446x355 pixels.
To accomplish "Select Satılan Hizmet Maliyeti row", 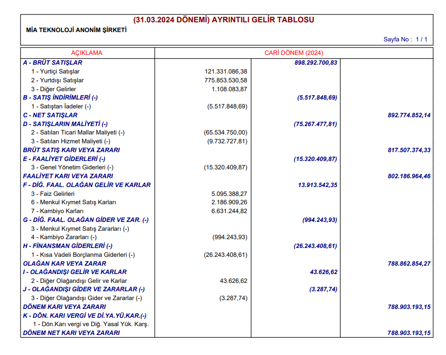I will tap(71, 141).
